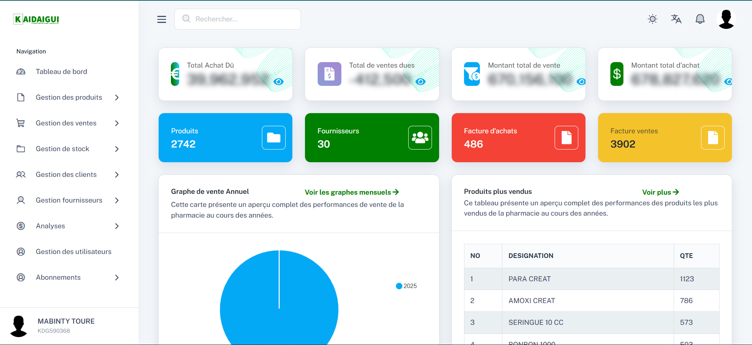This screenshot has width=752, height=345.
Task: Open the yellow Facture ventes 3902 card
Action: [x=665, y=138]
